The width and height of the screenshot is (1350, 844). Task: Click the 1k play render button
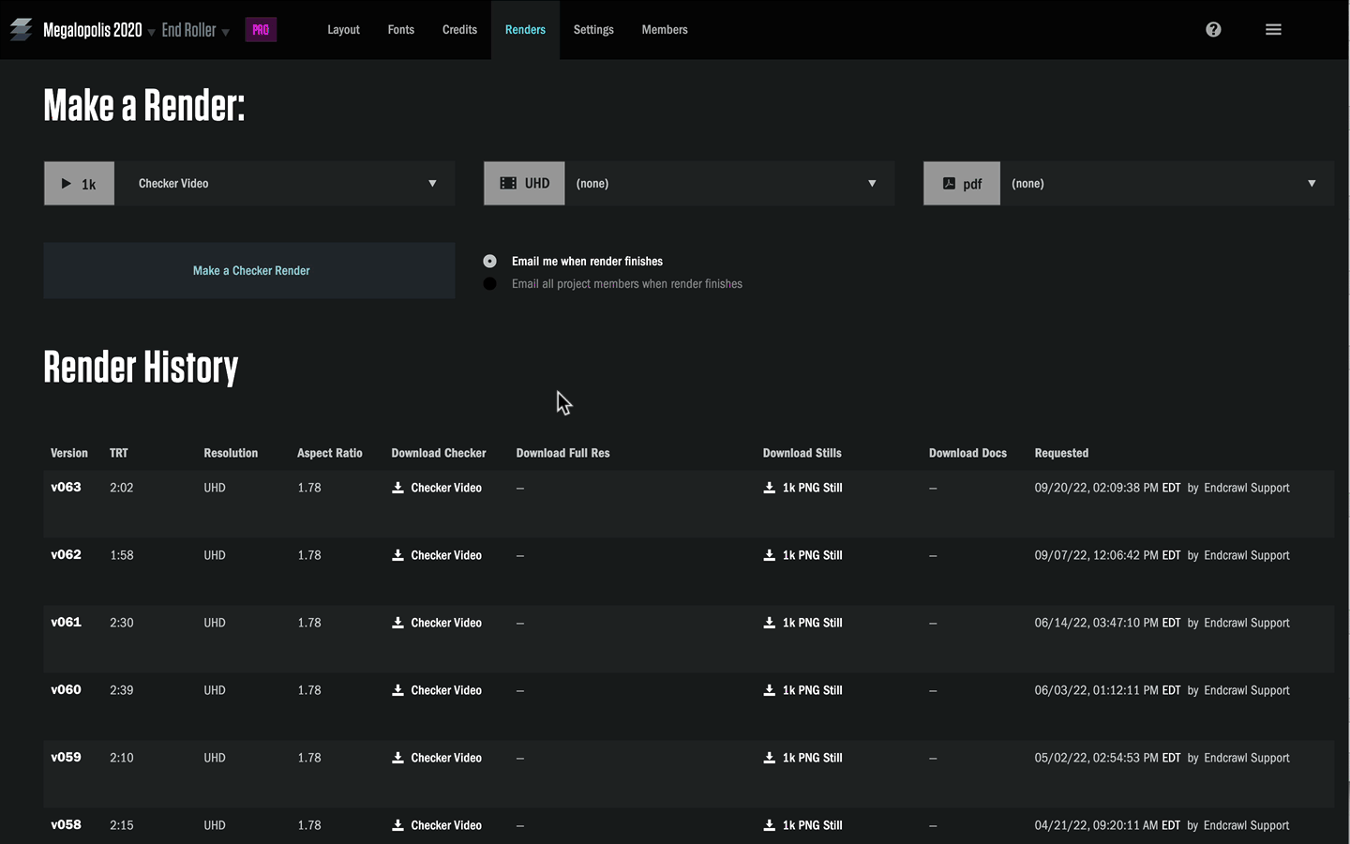(x=79, y=184)
